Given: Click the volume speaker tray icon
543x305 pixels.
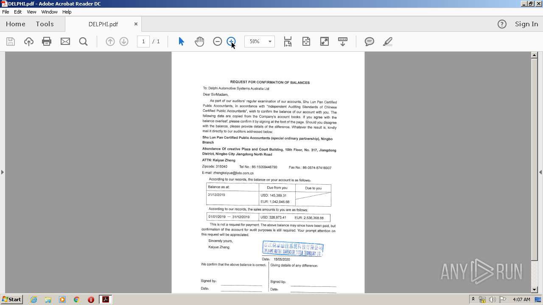Looking at the screenshot, I should [x=493, y=299].
